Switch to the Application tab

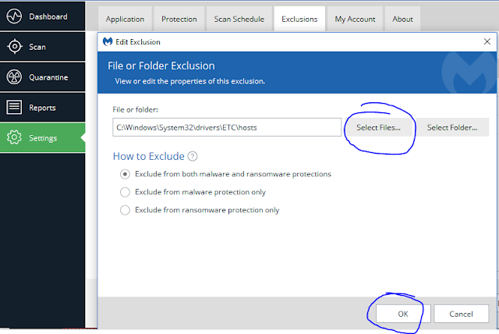pos(125,19)
